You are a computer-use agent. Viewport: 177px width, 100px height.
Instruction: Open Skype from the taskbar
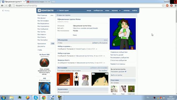[x=36, y=97]
